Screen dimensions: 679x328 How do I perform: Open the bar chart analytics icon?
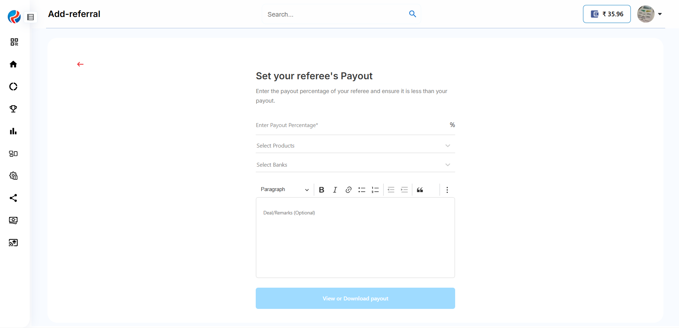pyautogui.click(x=13, y=131)
